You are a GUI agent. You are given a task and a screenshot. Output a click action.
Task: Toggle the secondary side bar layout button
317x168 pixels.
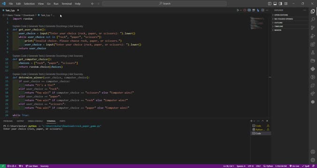[x=280, y=4]
